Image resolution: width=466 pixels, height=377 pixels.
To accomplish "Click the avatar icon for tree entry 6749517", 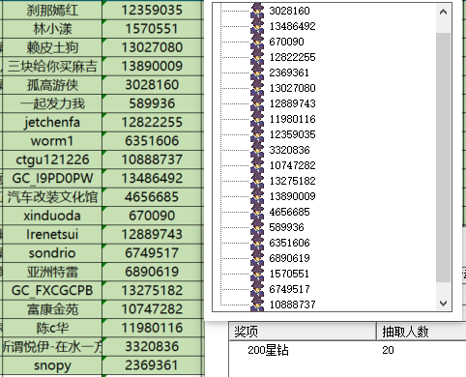I will [x=257, y=289].
